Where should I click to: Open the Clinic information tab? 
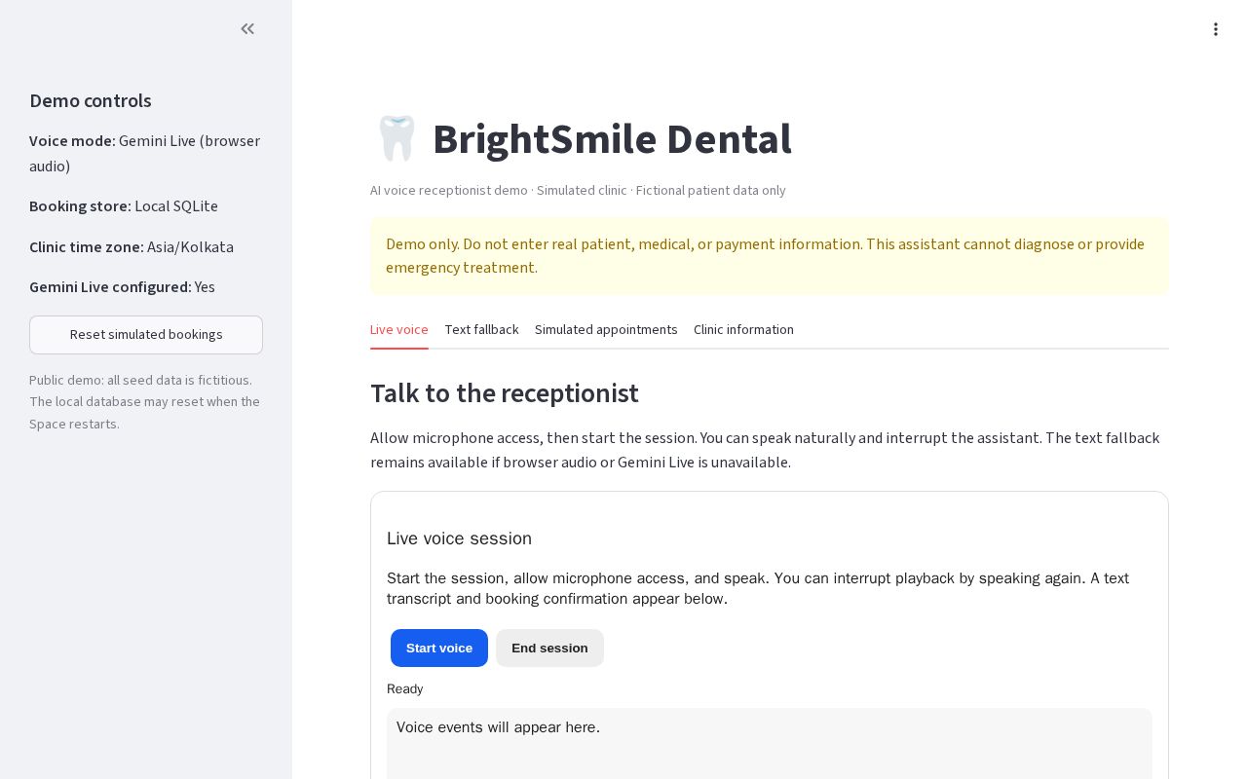click(x=743, y=329)
